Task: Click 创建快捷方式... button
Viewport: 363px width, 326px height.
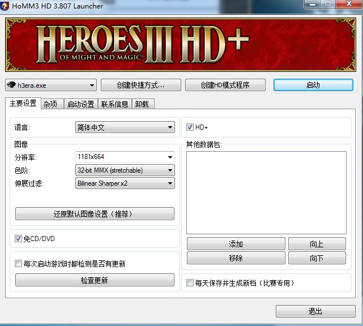Action: pos(141,85)
